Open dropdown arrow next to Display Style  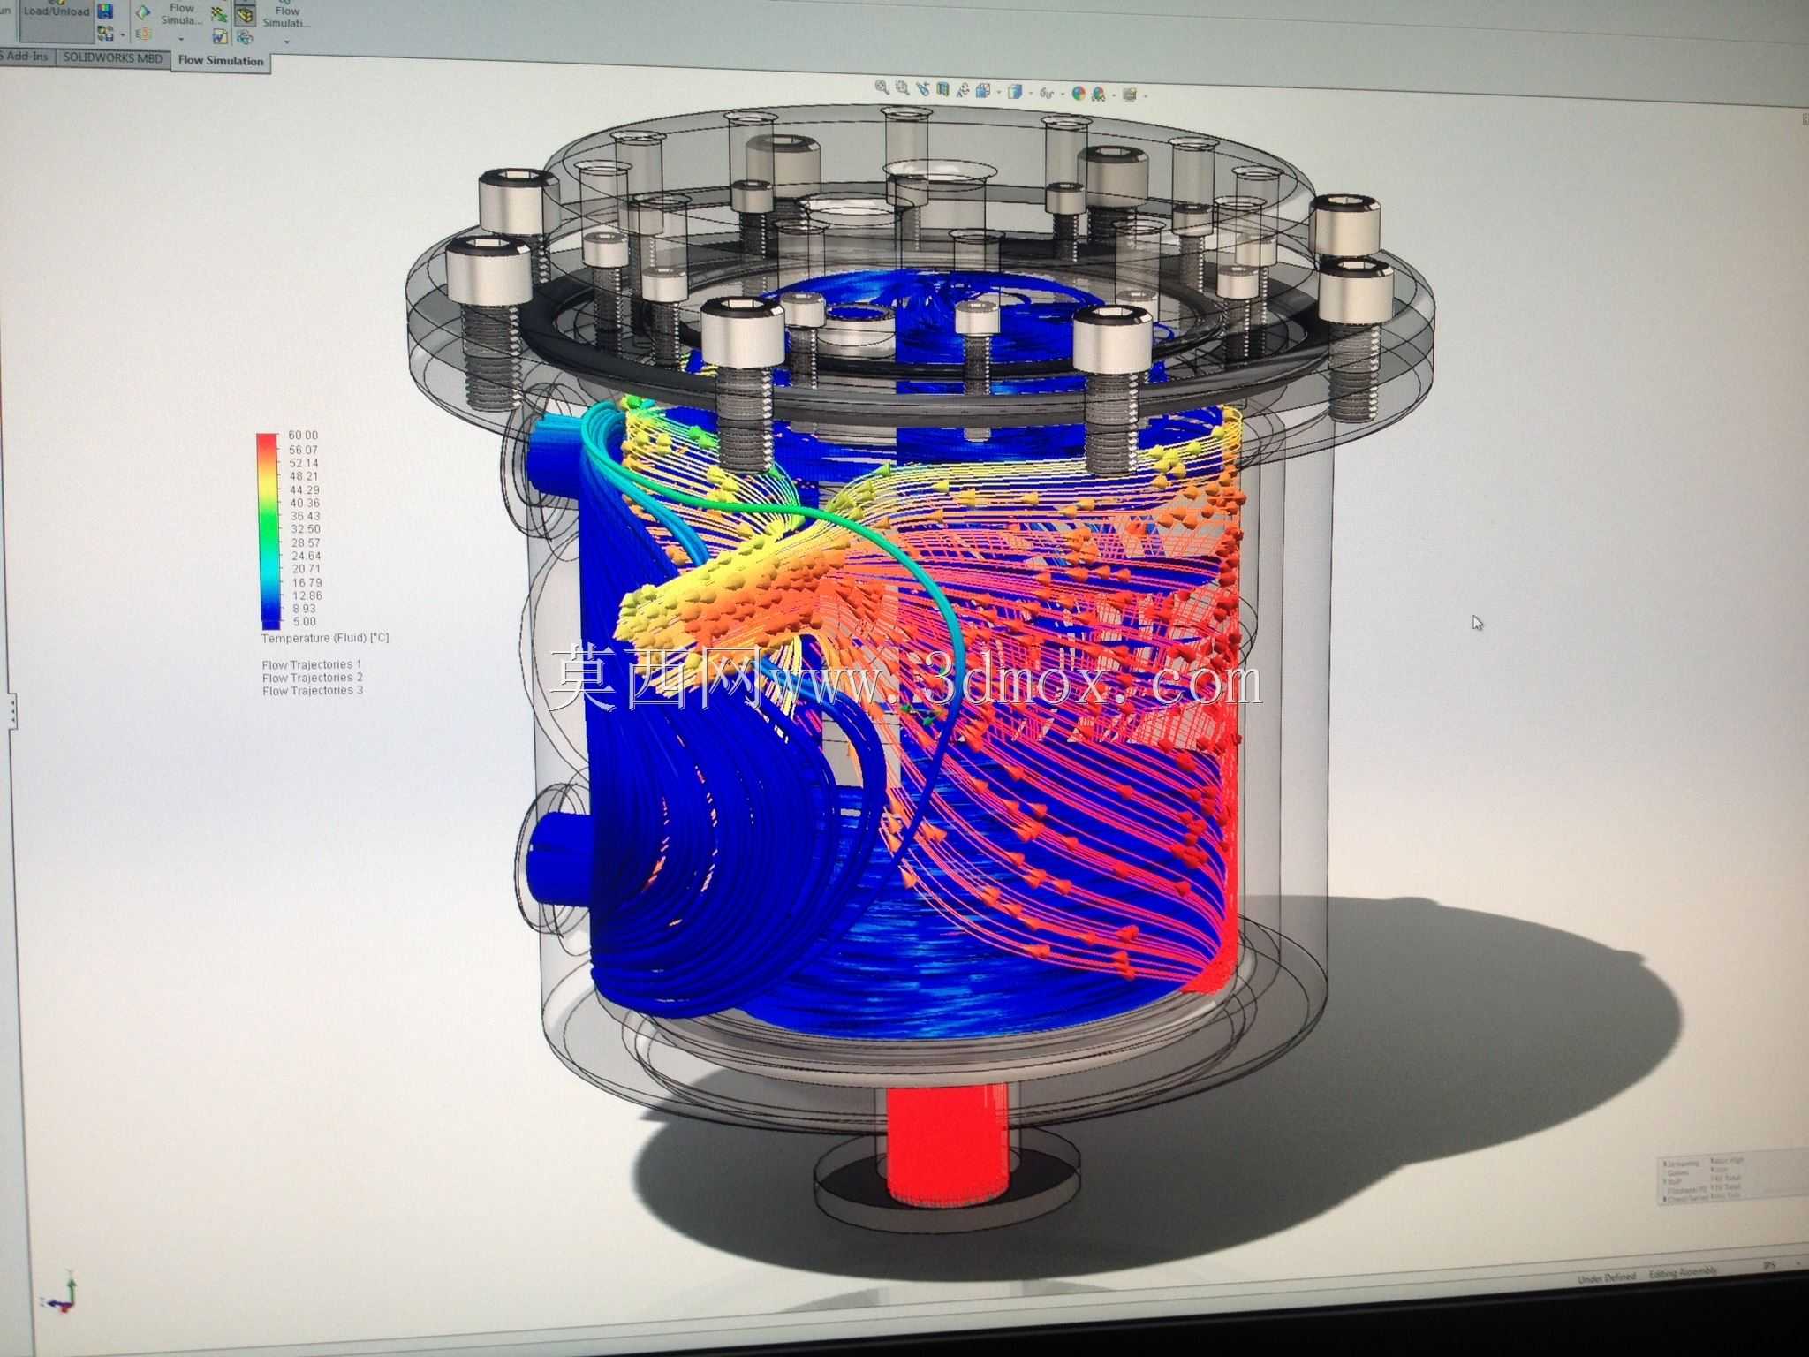point(1031,94)
